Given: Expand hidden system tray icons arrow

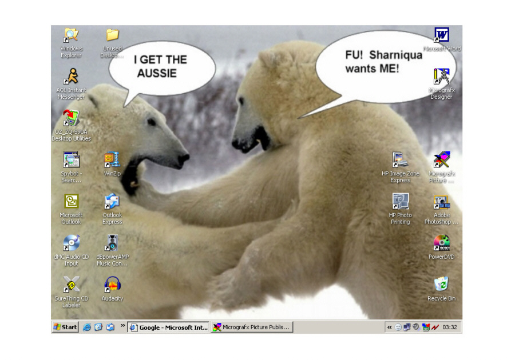Looking at the screenshot, I should (x=390, y=327).
